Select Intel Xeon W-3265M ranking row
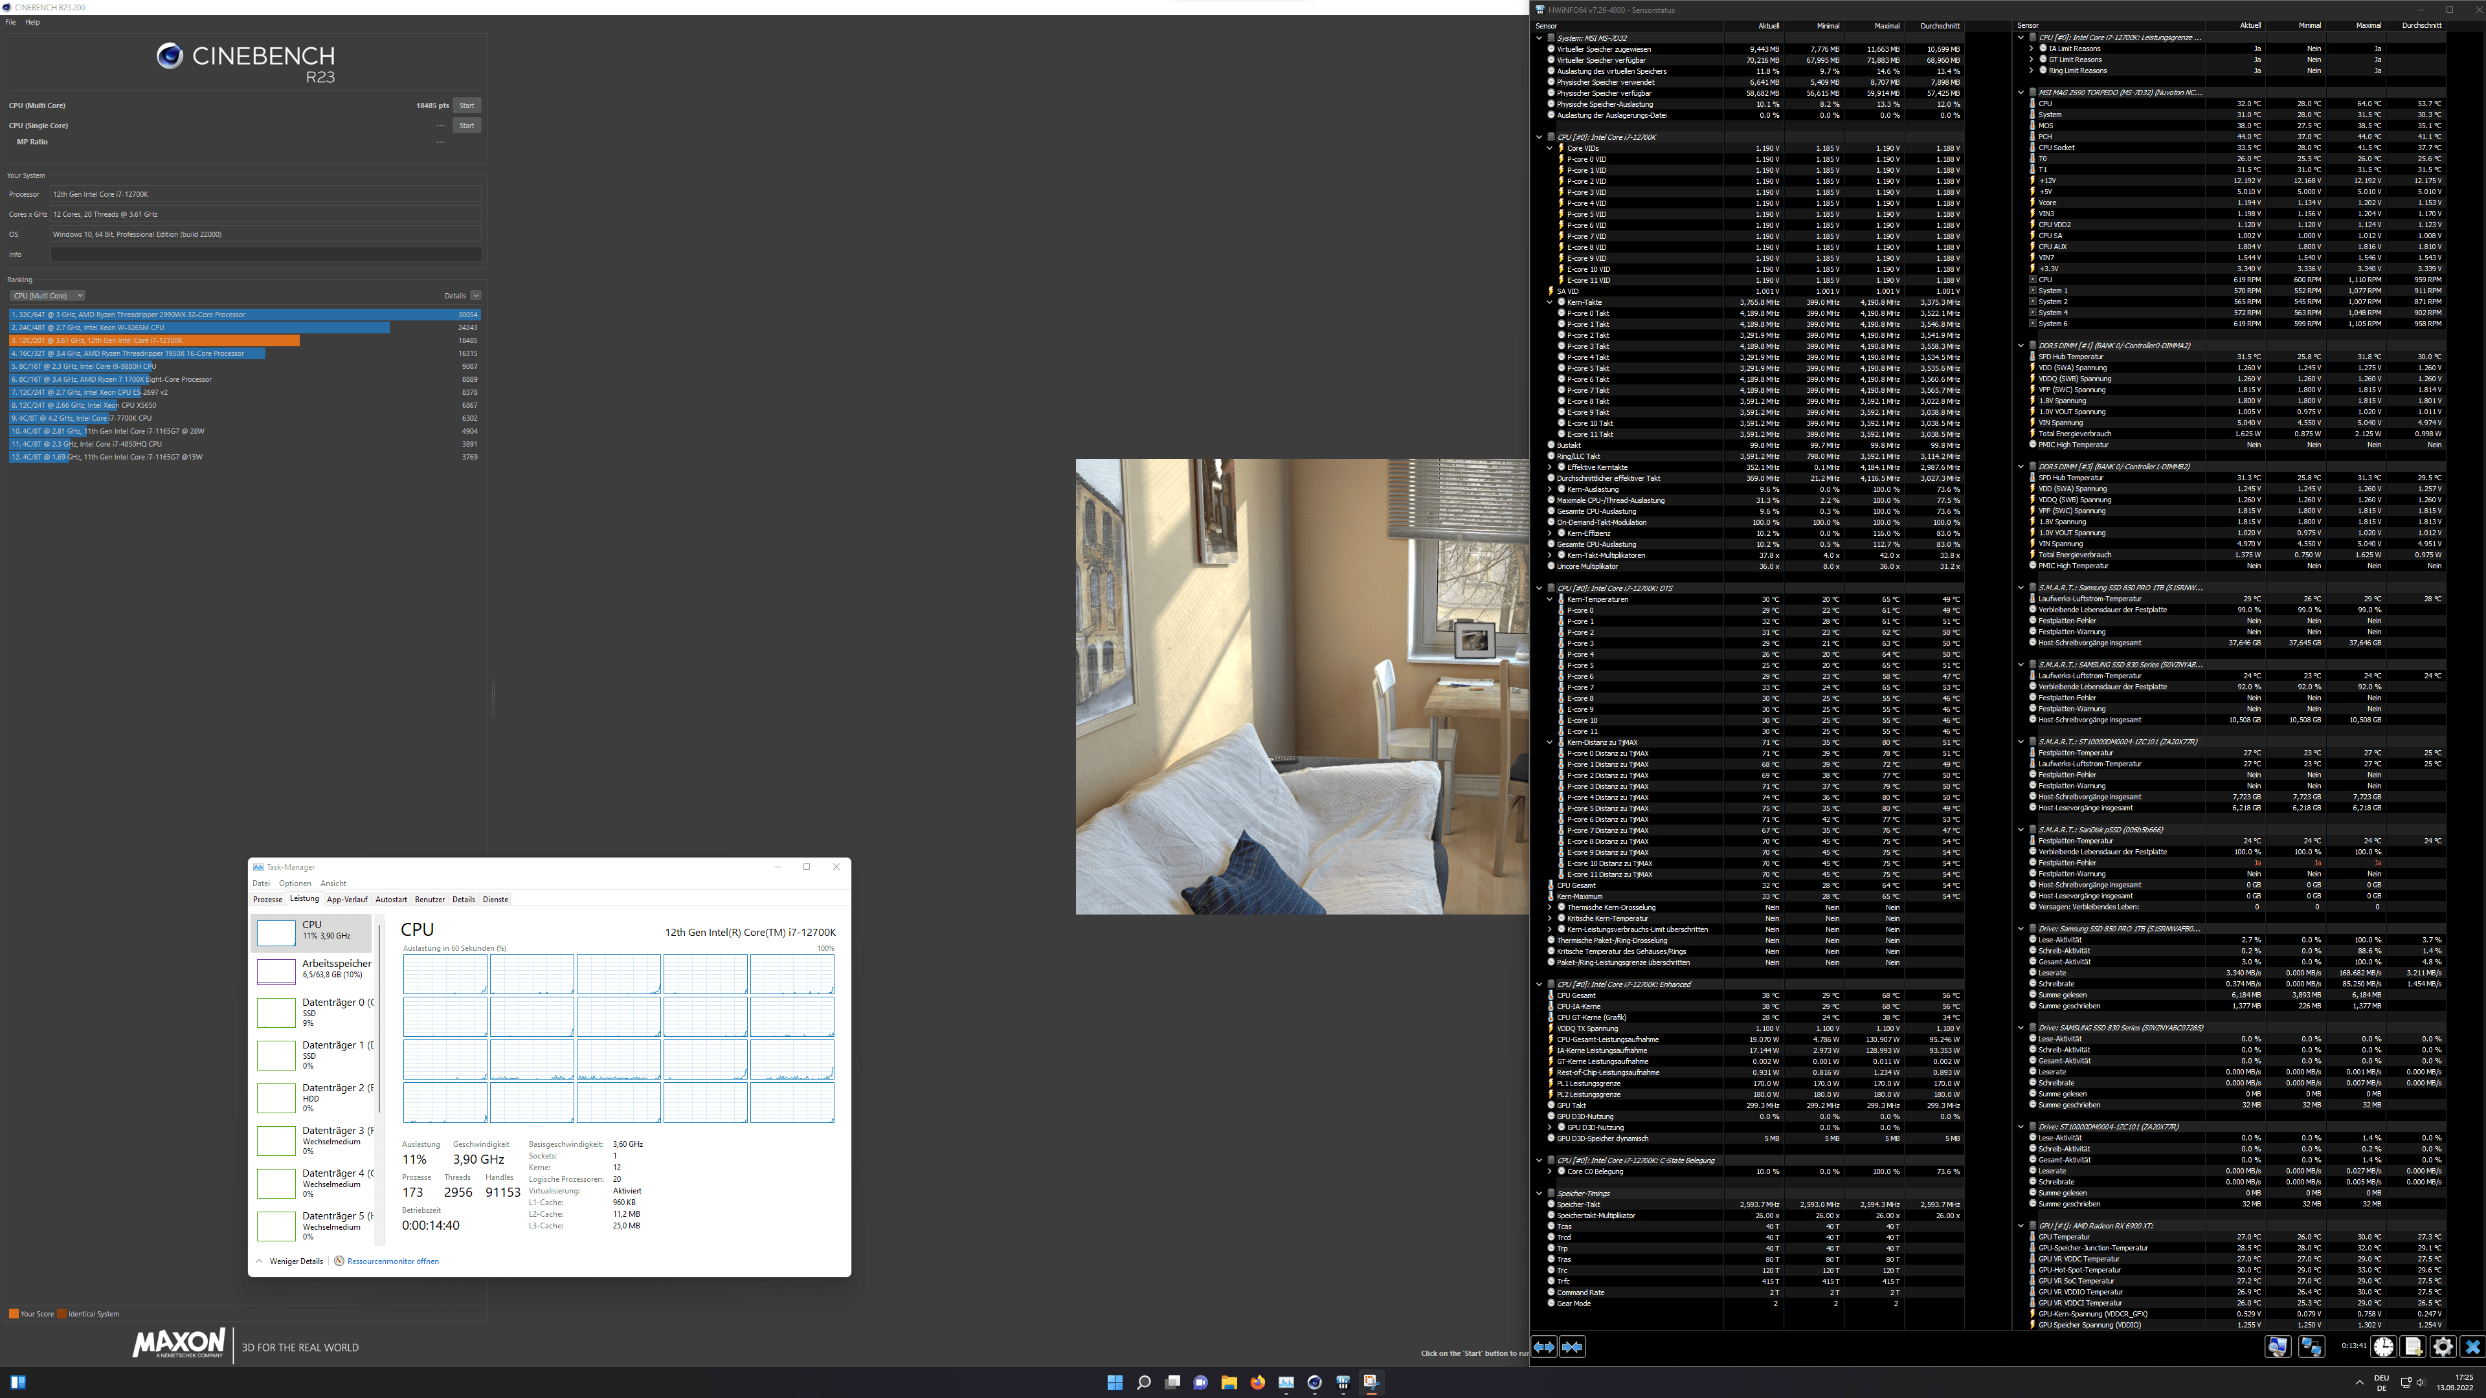 244,327
